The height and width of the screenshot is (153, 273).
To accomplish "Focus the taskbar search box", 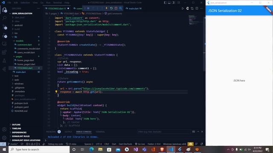I will click(x=39, y=149).
